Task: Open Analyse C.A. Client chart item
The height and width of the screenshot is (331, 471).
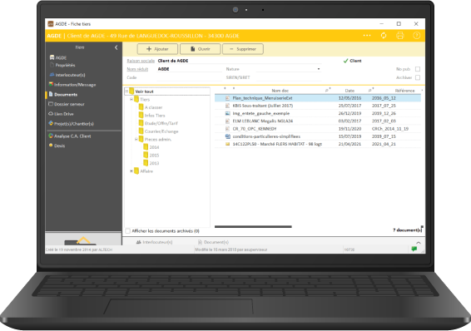Action: click(x=70, y=136)
